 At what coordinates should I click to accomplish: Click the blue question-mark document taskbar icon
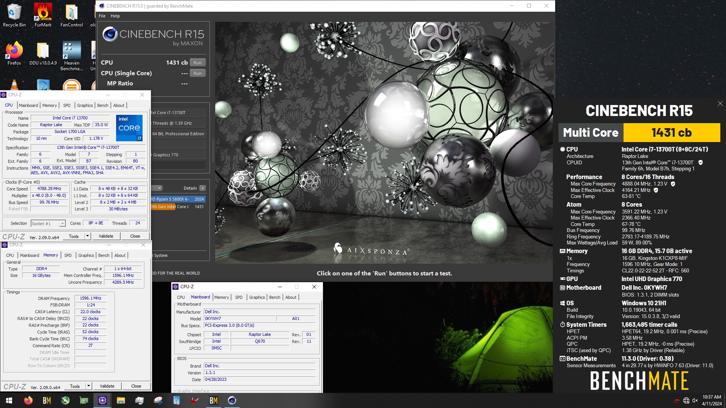177,400
